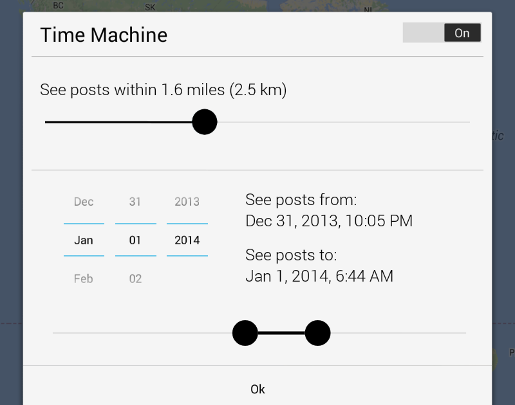
Task: Select next day 02 in date picker
Action: tap(135, 279)
